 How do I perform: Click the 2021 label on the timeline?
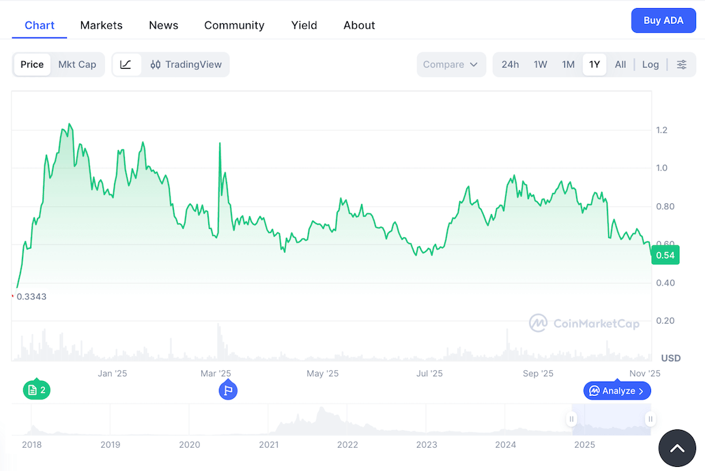tap(268, 444)
